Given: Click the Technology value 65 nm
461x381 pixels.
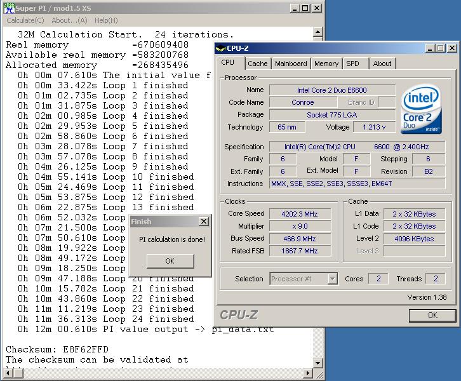Looking at the screenshot, I should 287,127.
